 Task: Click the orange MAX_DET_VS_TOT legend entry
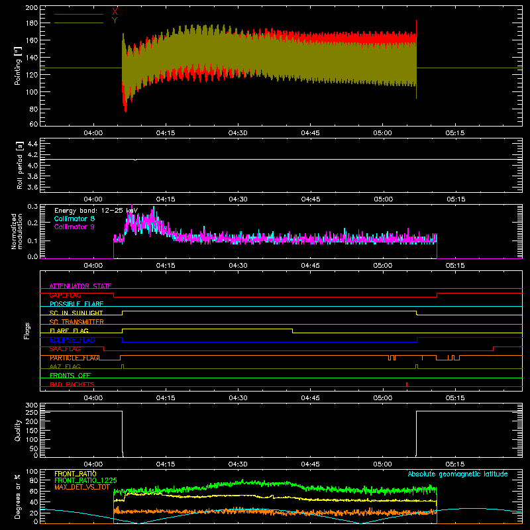(82, 487)
